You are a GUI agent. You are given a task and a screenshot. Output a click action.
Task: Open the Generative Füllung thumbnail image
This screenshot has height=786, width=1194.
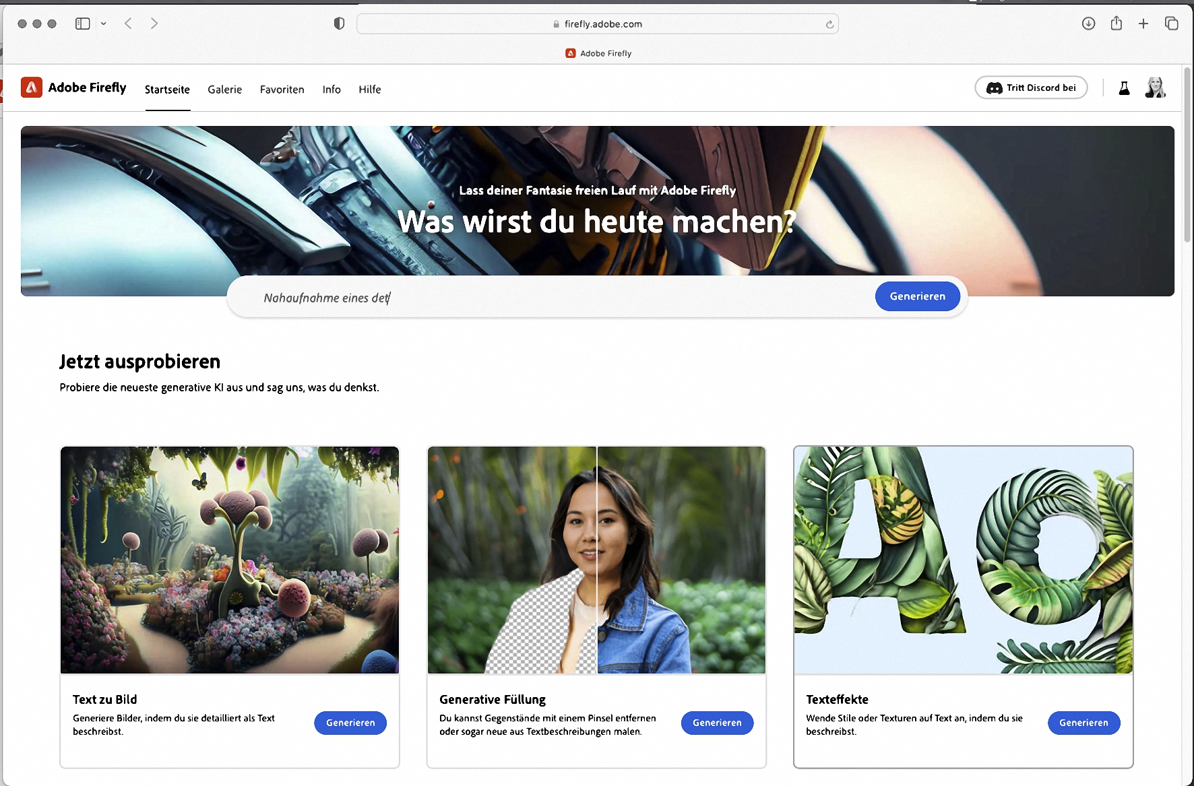pos(596,560)
